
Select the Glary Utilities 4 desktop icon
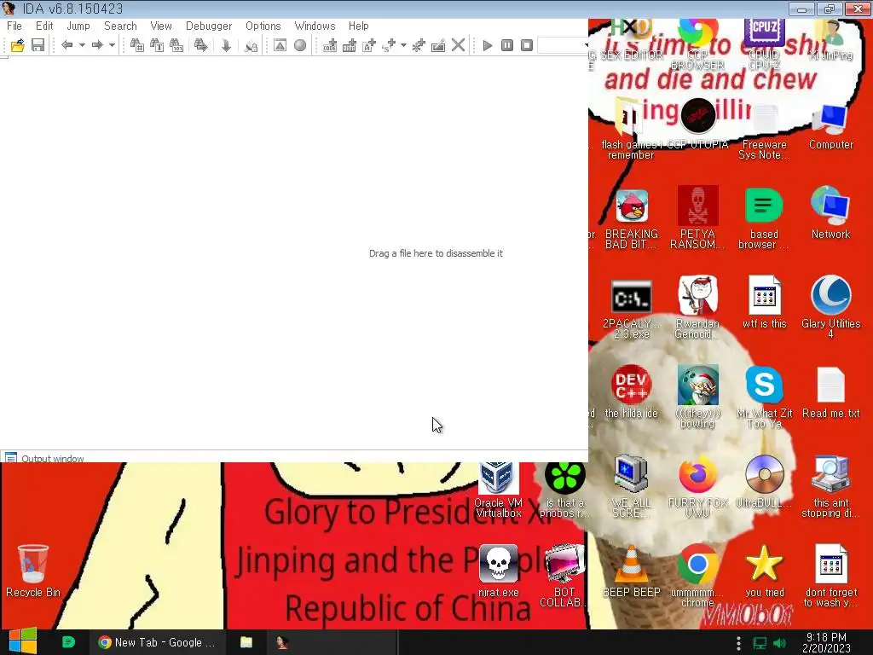coord(830,306)
